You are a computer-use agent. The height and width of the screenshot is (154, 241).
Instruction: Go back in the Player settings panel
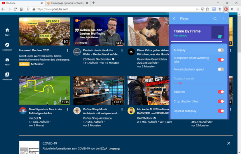tap(174, 18)
